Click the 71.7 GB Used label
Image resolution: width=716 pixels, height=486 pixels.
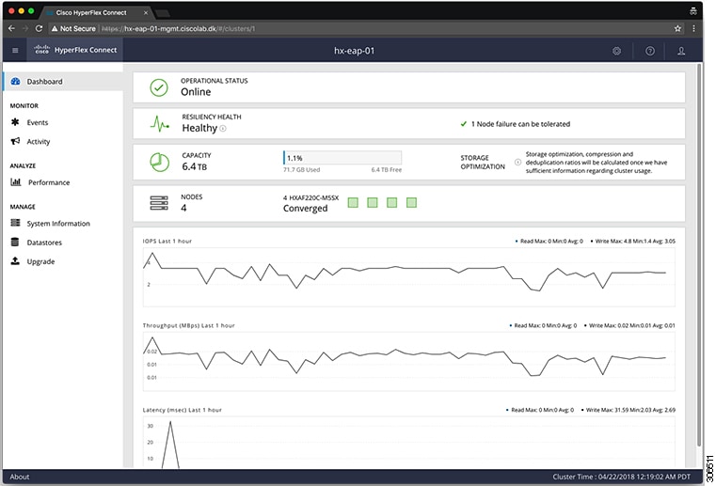click(x=301, y=170)
